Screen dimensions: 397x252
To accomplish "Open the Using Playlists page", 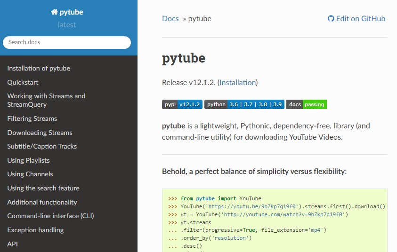I will [28, 160].
